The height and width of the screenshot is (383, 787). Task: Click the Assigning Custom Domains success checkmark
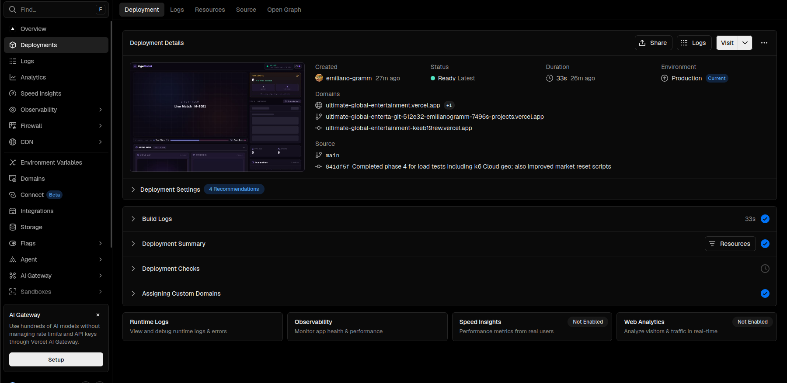pos(765,293)
